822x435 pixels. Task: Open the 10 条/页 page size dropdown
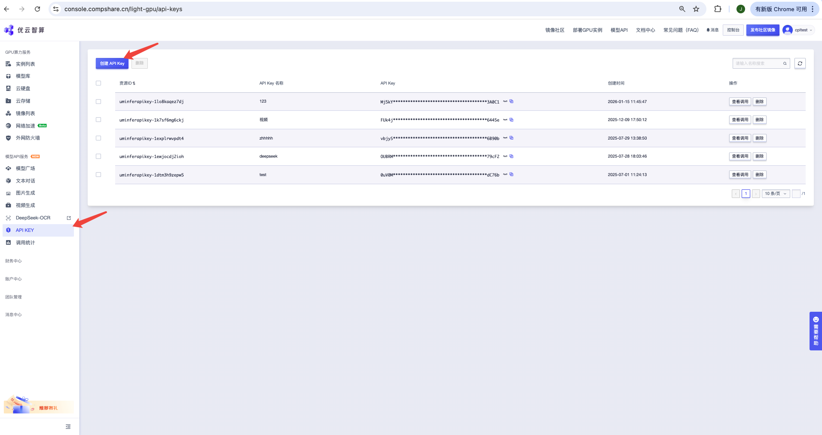tap(776, 194)
